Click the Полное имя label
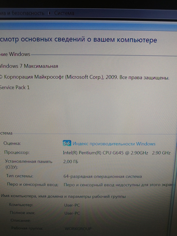The height and width of the screenshot is (236, 177). tap(22, 213)
